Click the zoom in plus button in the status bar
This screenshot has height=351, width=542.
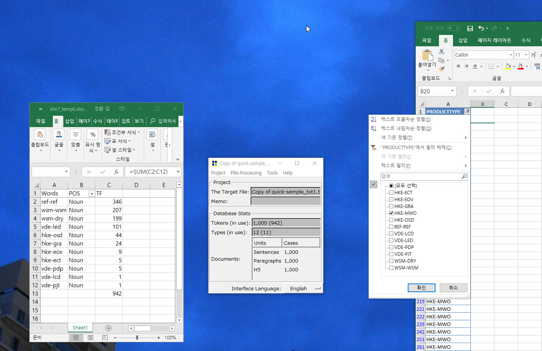pyautogui.click(x=159, y=337)
